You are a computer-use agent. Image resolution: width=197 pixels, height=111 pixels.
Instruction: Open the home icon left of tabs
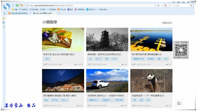[5, 13]
